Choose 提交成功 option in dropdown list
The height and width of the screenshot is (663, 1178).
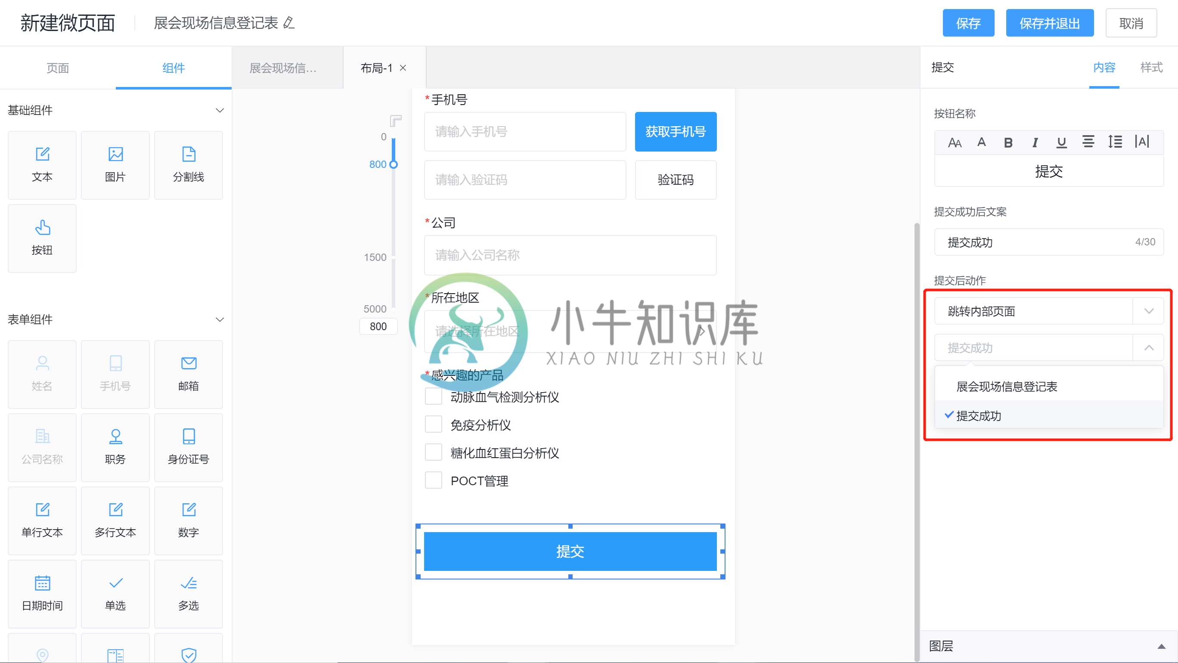(1048, 415)
